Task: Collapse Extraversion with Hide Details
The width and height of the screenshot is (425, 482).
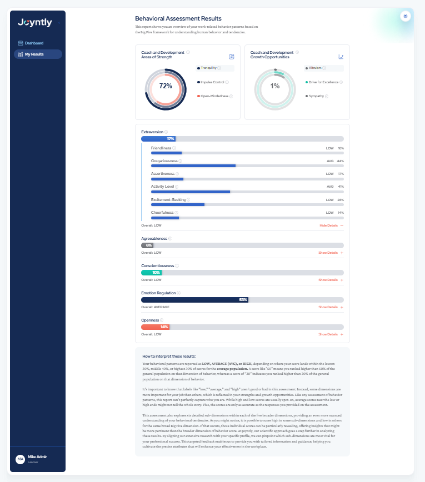Action: pyautogui.click(x=331, y=225)
